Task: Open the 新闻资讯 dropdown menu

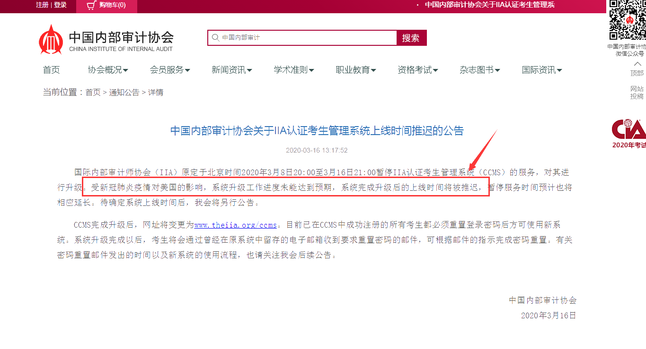Action: tap(231, 70)
